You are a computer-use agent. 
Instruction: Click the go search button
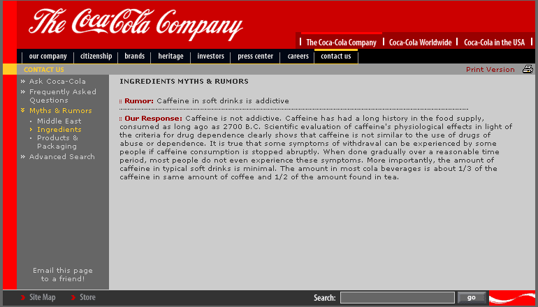click(472, 297)
